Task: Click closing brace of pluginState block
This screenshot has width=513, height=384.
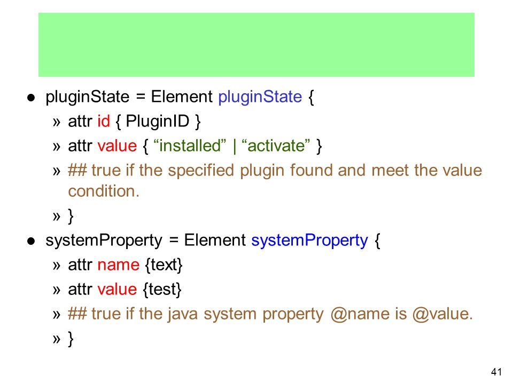Action: click(x=71, y=216)
